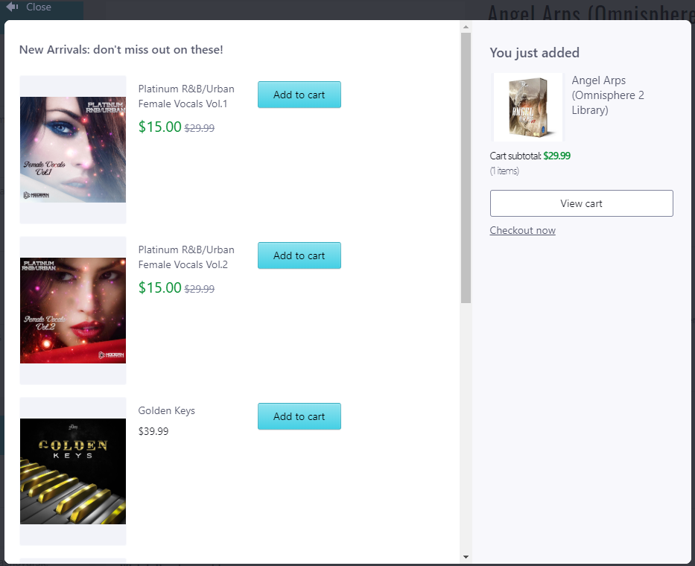Open Platinum R&B/Urban Female Vocals Vol.1 cover image
Screen dimensions: 695x566
73,150
